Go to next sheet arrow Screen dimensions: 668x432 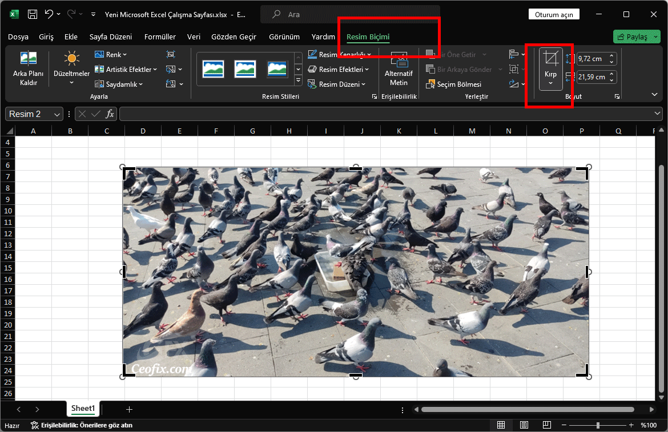tap(37, 409)
